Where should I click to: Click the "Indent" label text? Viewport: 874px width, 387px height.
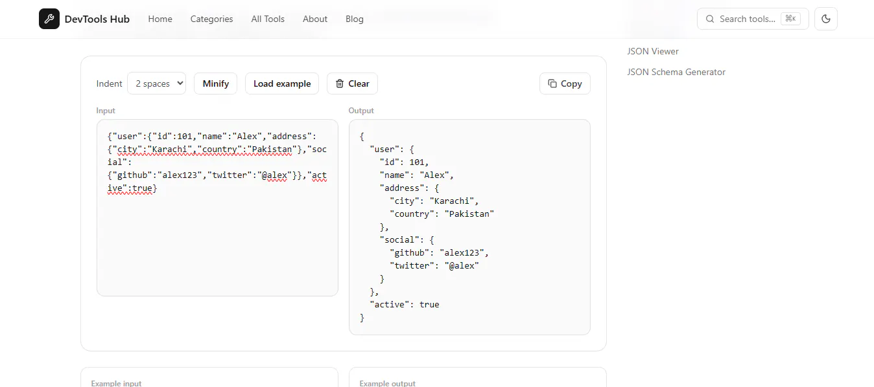(x=110, y=83)
